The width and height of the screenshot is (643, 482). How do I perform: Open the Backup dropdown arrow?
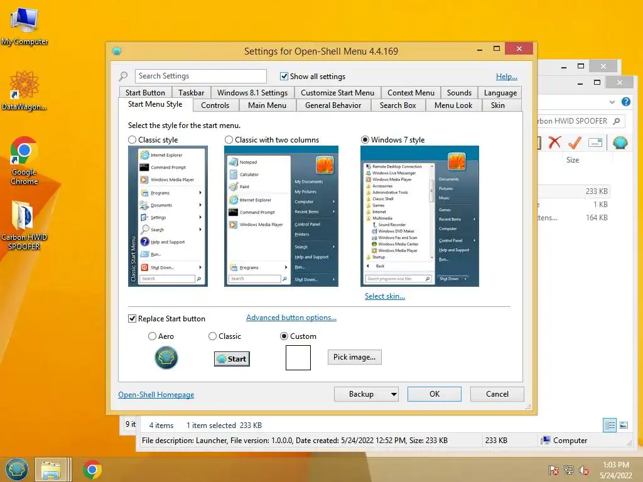(x=394, y=394)
